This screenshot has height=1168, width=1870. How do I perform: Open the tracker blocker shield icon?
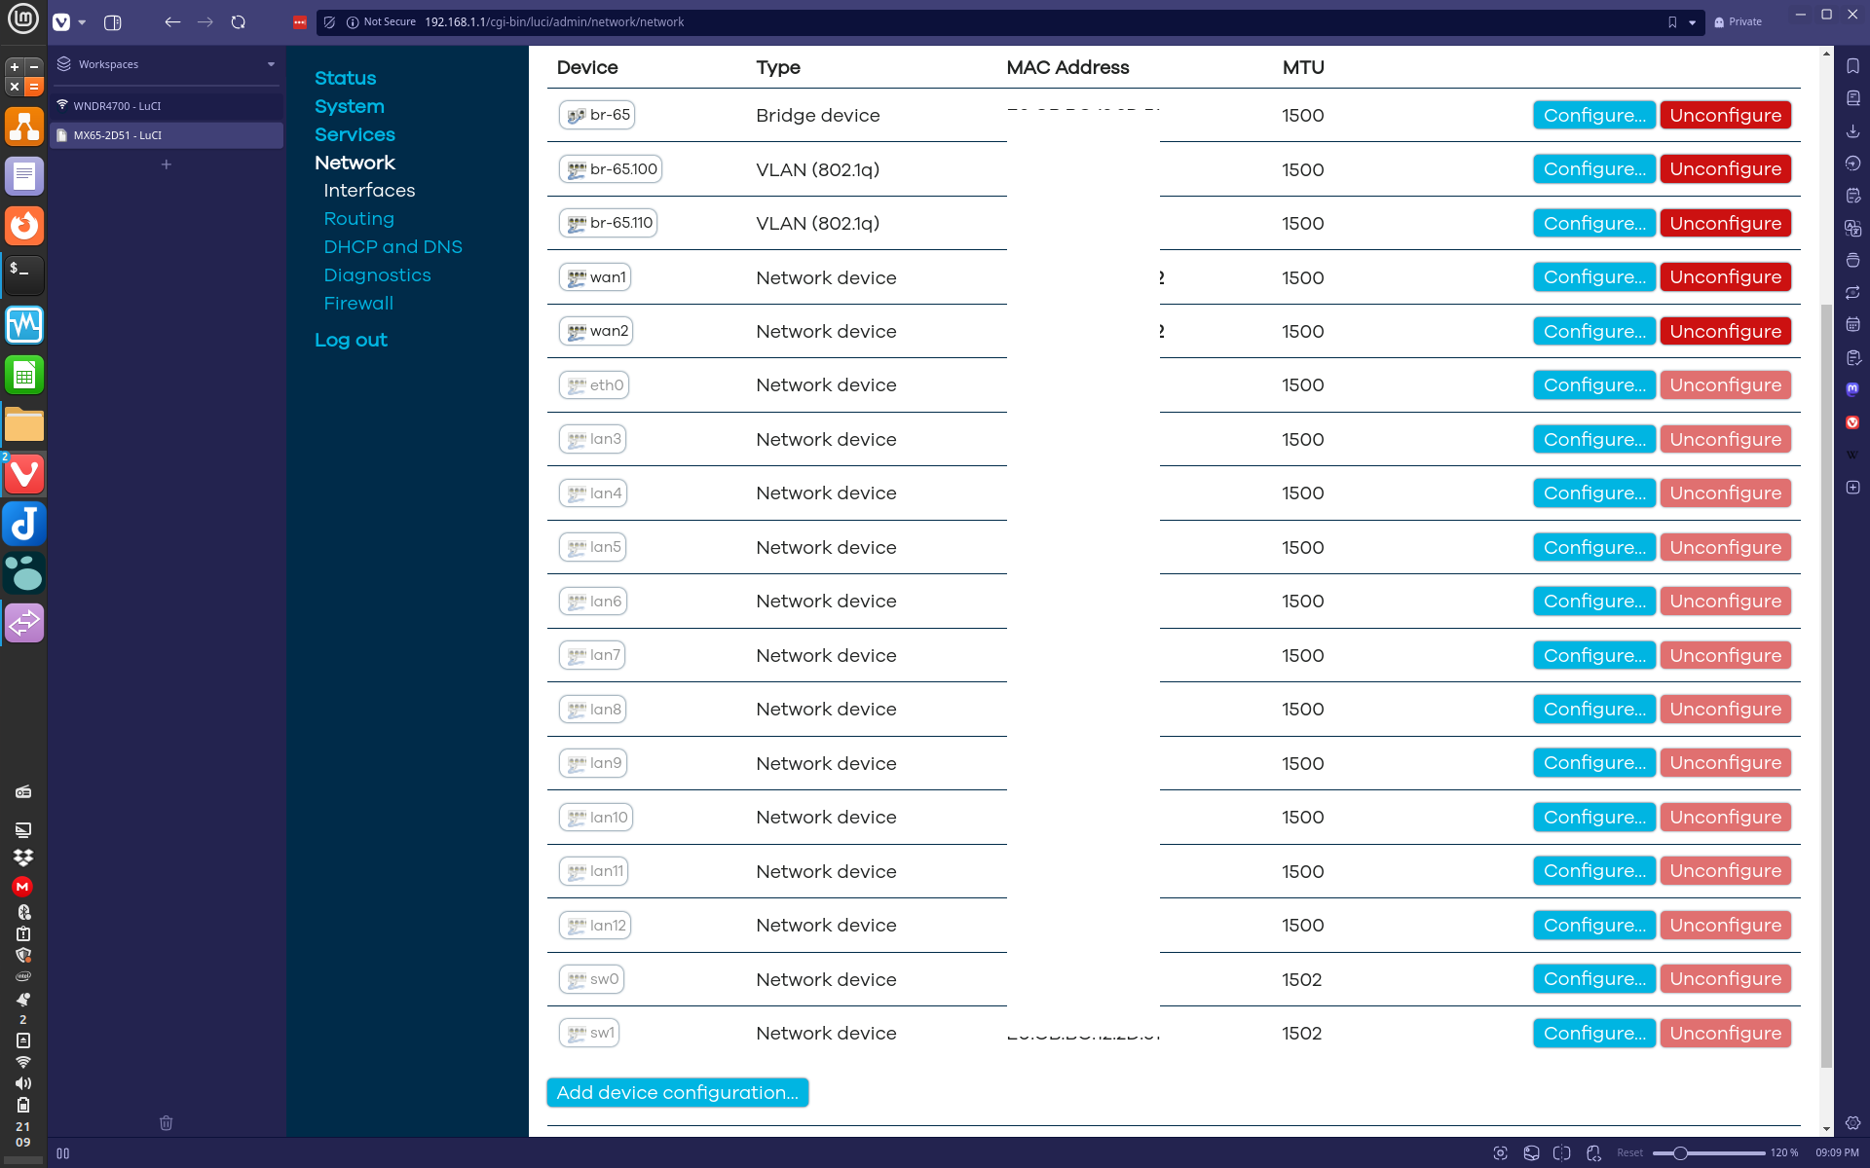pyautogui.click(x=329, y=21)
